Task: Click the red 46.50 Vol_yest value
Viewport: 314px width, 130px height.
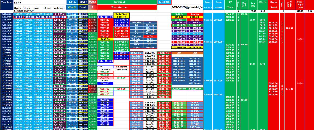Action: coord(150,36)
